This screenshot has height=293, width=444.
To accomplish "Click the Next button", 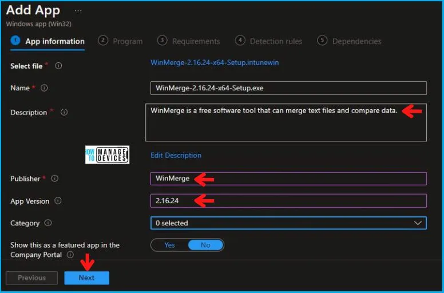I will (86, 278).
